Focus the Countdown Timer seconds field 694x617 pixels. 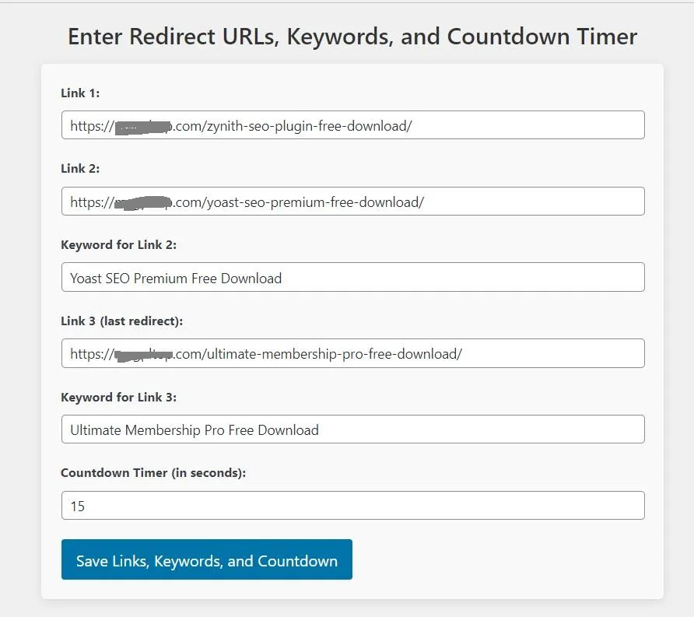point(352,506)
